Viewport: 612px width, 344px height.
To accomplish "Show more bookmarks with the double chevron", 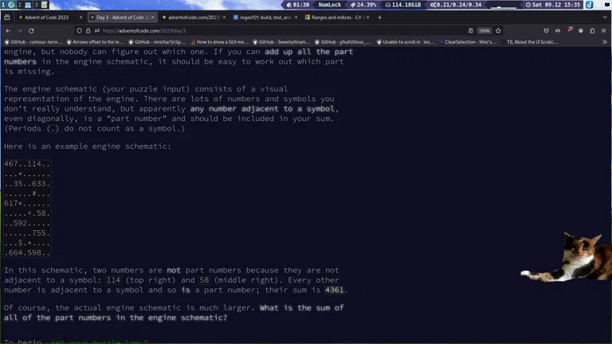I will pyautogui.click(x=605, y=41).
